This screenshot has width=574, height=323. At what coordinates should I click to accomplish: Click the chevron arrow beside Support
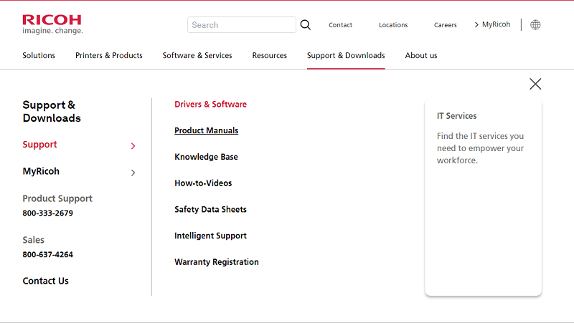tap(133, 146)
